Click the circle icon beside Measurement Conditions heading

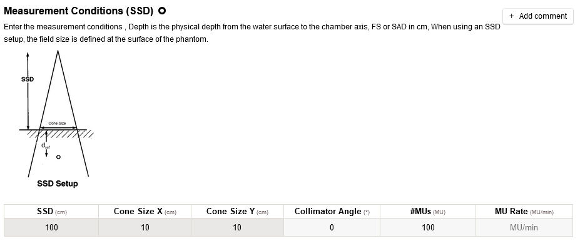(162, 11)
